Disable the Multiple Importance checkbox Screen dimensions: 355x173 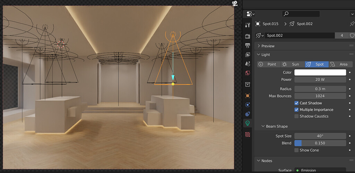point(296,110)
